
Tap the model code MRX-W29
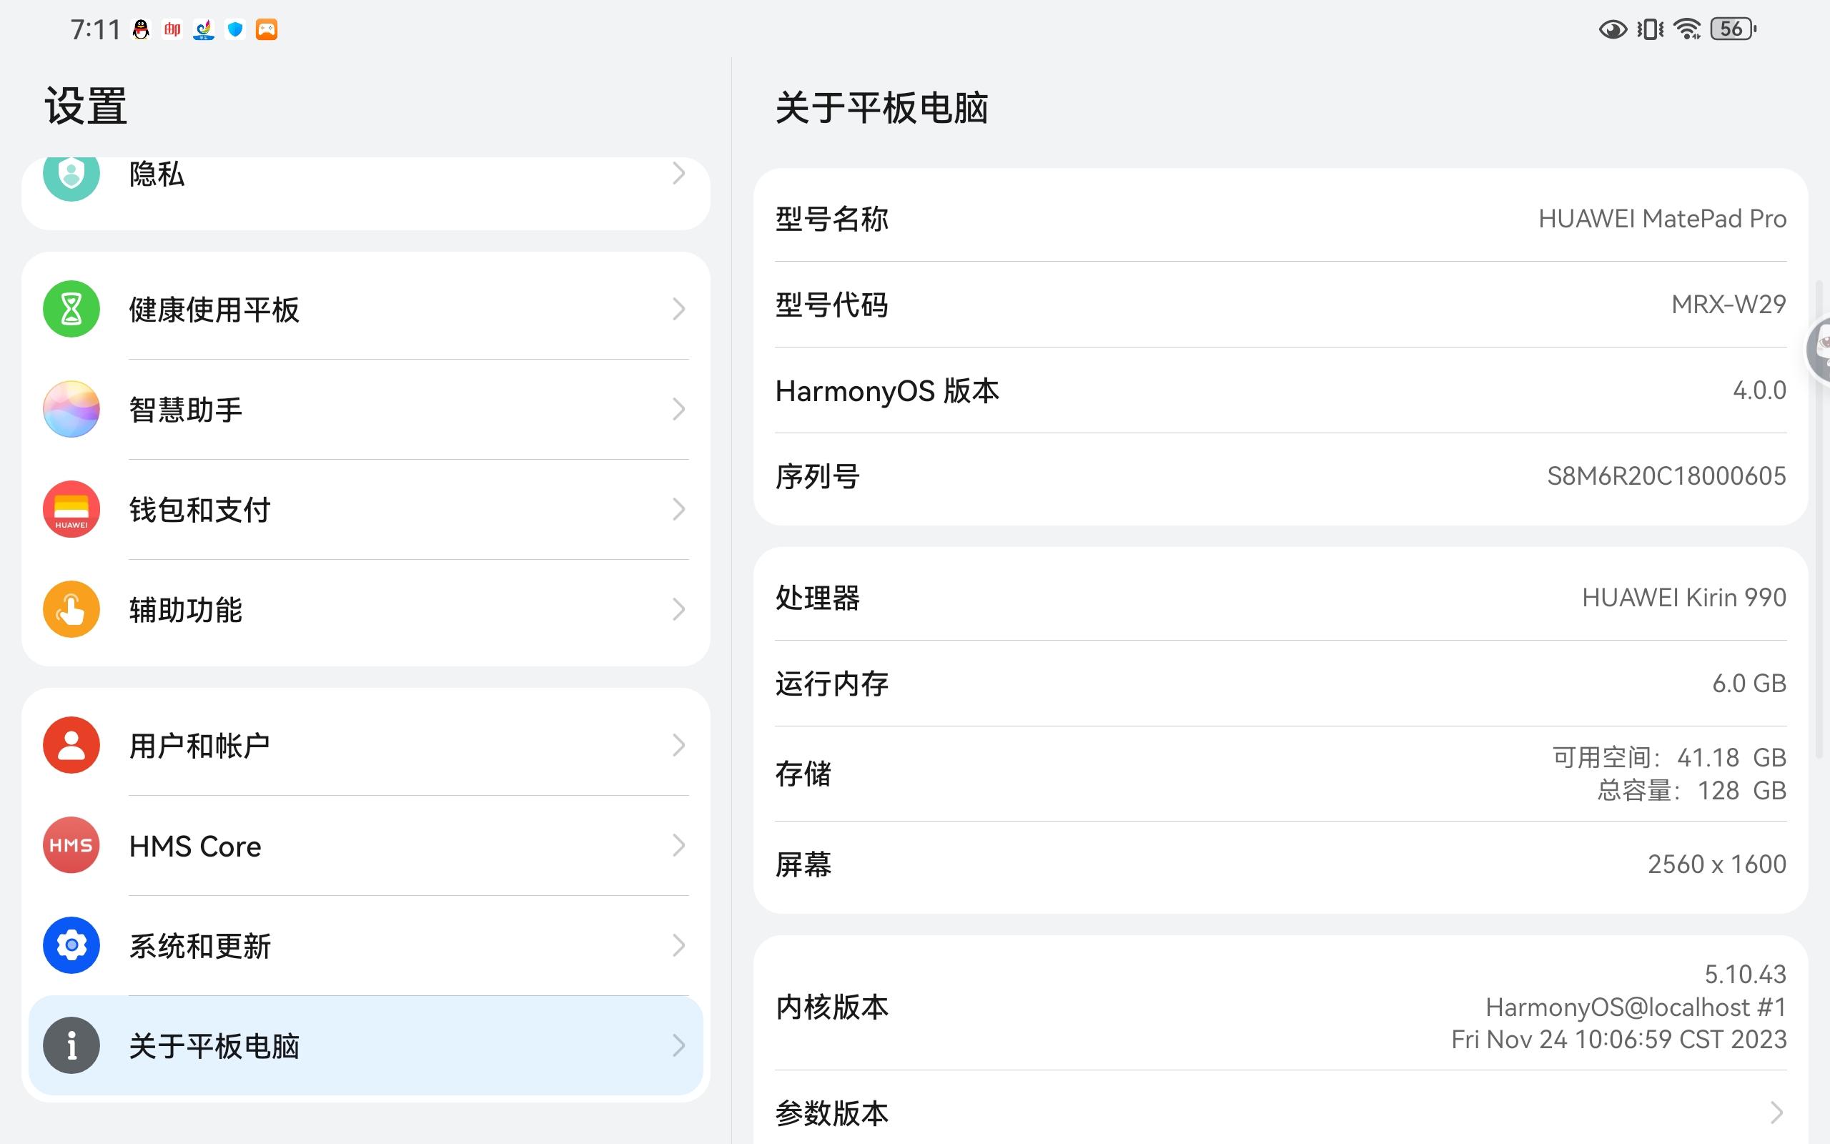(1728, 304)
